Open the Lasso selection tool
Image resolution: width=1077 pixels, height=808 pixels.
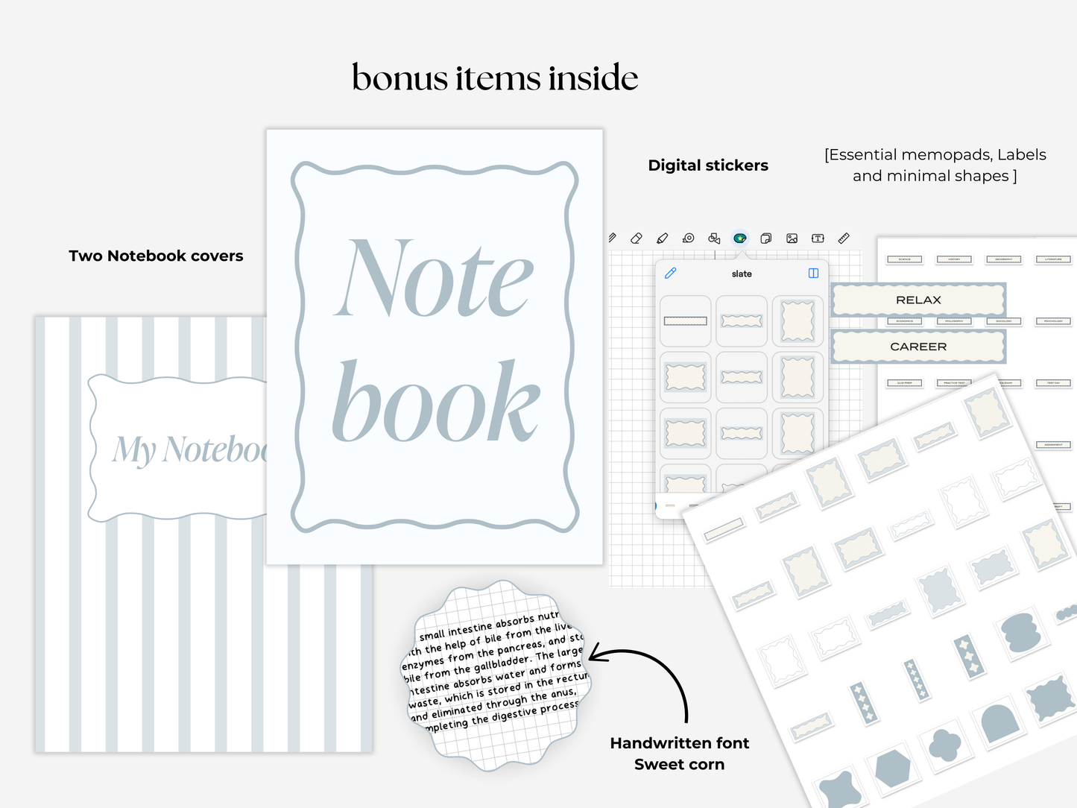pyautogui.click(x=687, y=239)
